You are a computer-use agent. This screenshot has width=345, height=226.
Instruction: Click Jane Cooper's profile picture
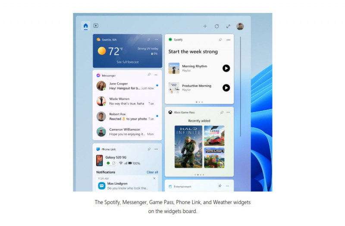pos(101,86)
